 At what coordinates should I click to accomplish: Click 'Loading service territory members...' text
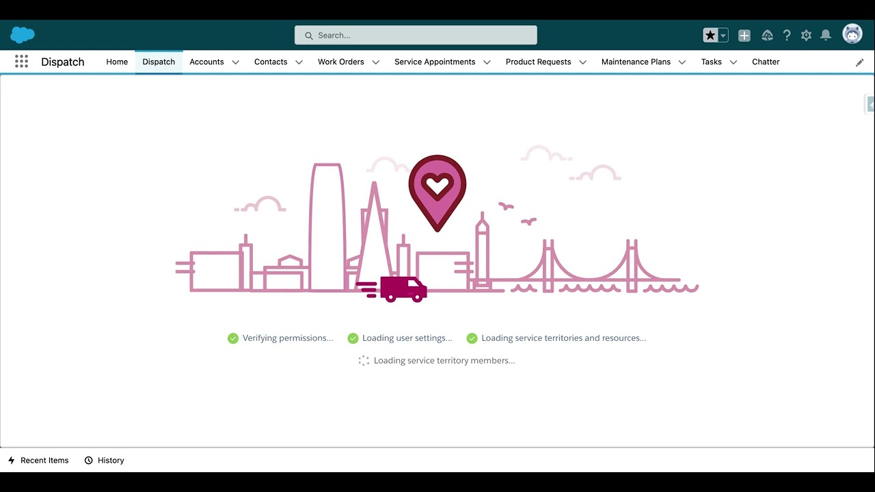click(x=444, y=361)
